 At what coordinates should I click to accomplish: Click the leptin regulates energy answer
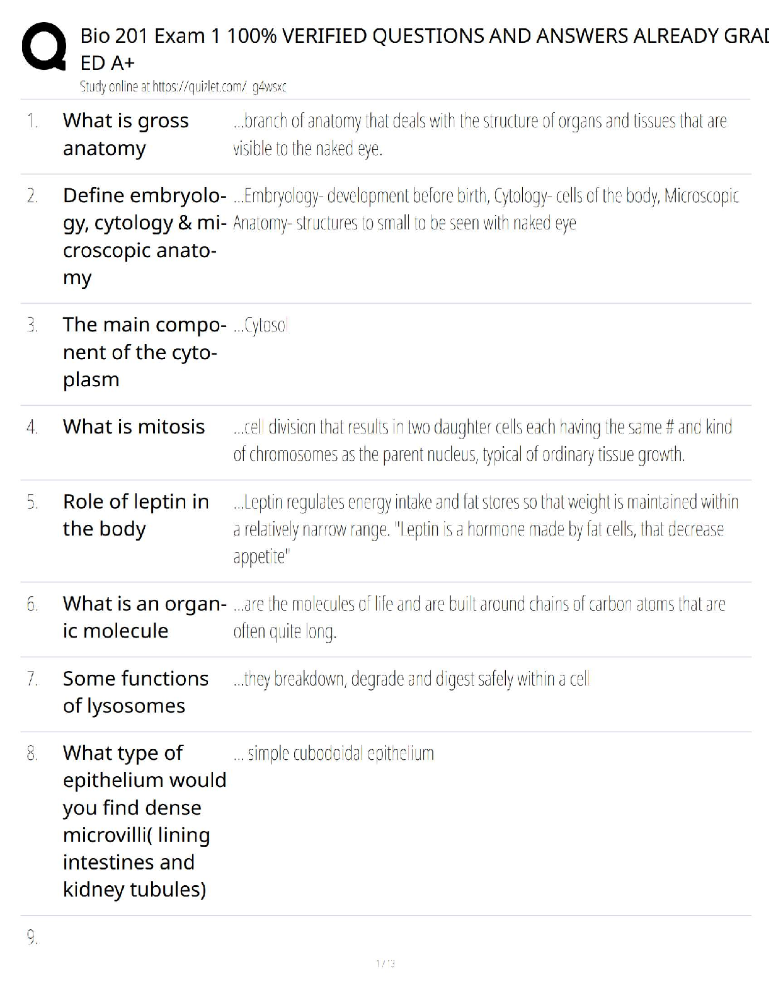coord(485,529)
